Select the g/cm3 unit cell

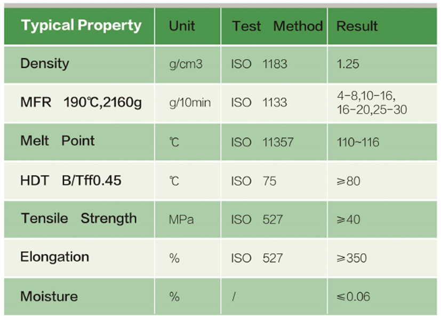[x=185, y=64]
